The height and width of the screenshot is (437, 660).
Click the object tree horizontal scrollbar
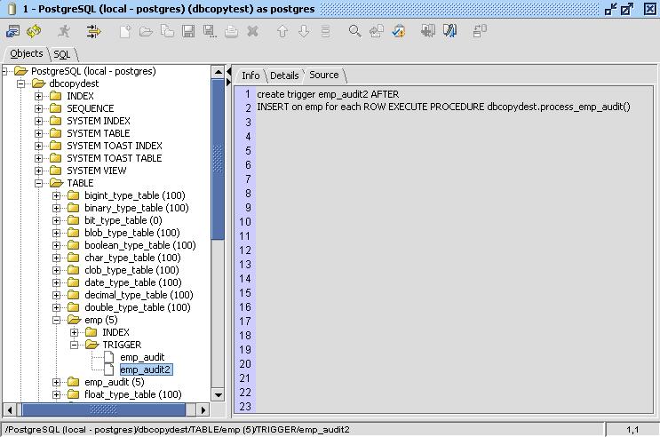(x=107, y=409)
